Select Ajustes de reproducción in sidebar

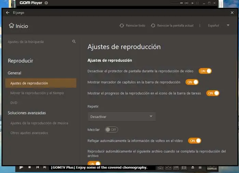click(x=41, y=83)
